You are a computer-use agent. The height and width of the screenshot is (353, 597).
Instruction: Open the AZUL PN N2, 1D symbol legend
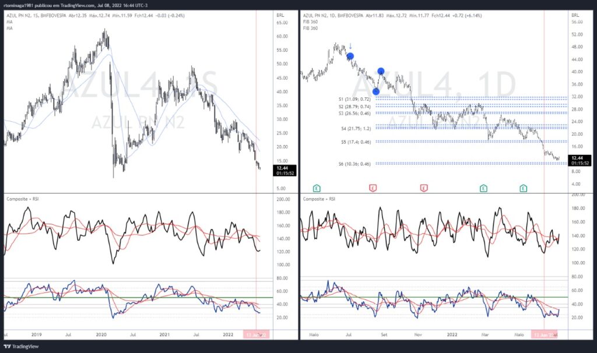click(x=333, y=16)
